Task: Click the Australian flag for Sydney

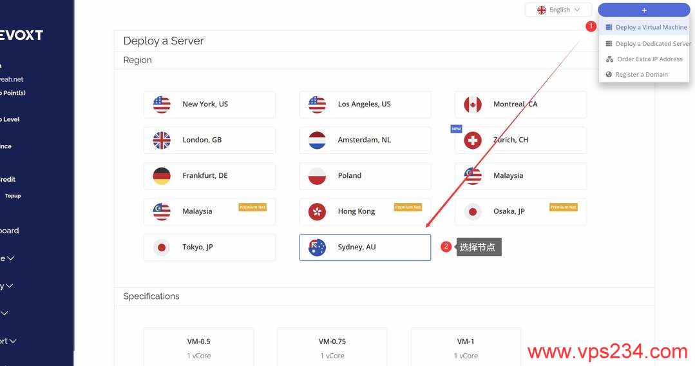Action: coord(317,247)
